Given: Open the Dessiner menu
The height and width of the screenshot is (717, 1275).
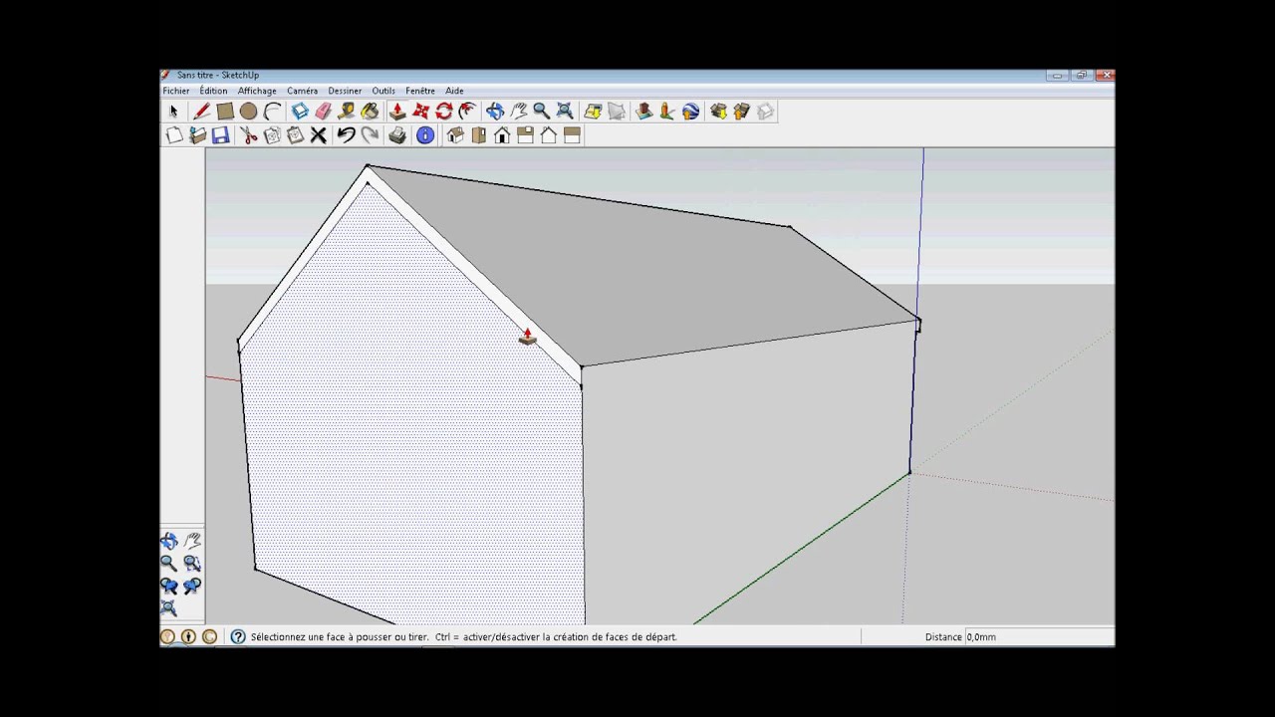Looking at the screenshot, I should click(x=346, y=91).
